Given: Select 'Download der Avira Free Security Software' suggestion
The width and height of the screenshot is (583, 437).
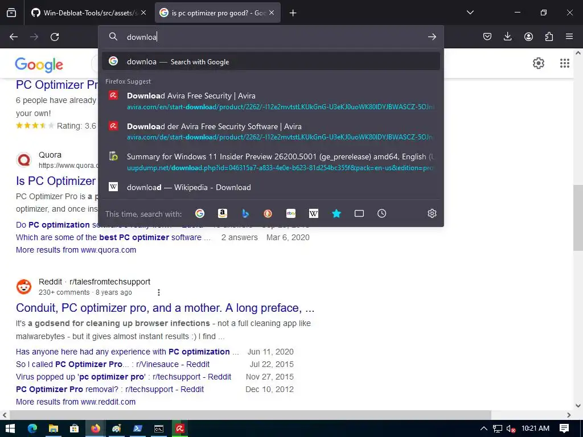Looking at the screenshot, I should tap(271, 131).
